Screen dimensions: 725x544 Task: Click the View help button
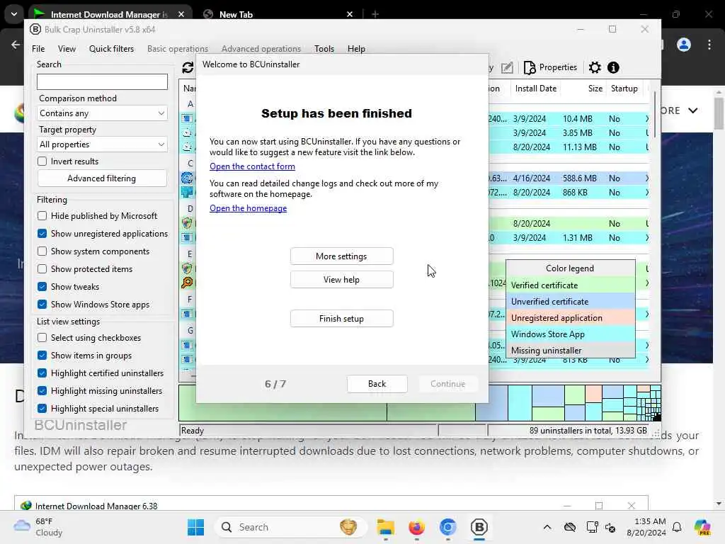coord(342,279)
